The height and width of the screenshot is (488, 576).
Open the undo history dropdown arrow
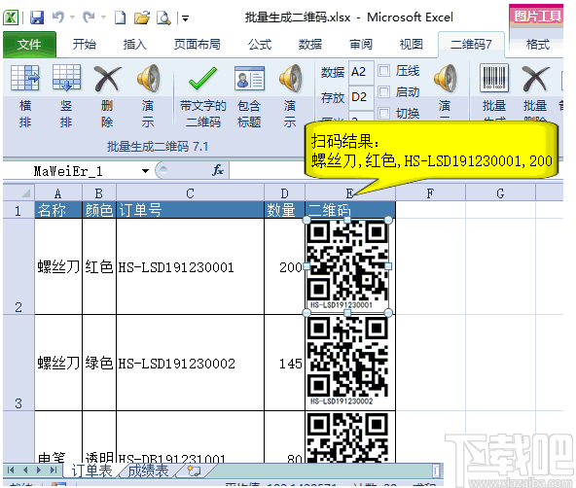(72, 17)
